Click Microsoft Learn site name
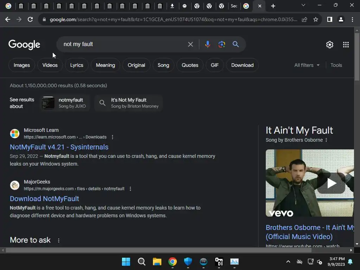Image resolution: width=360 pixels, height=270 pixels. (41, 130)
